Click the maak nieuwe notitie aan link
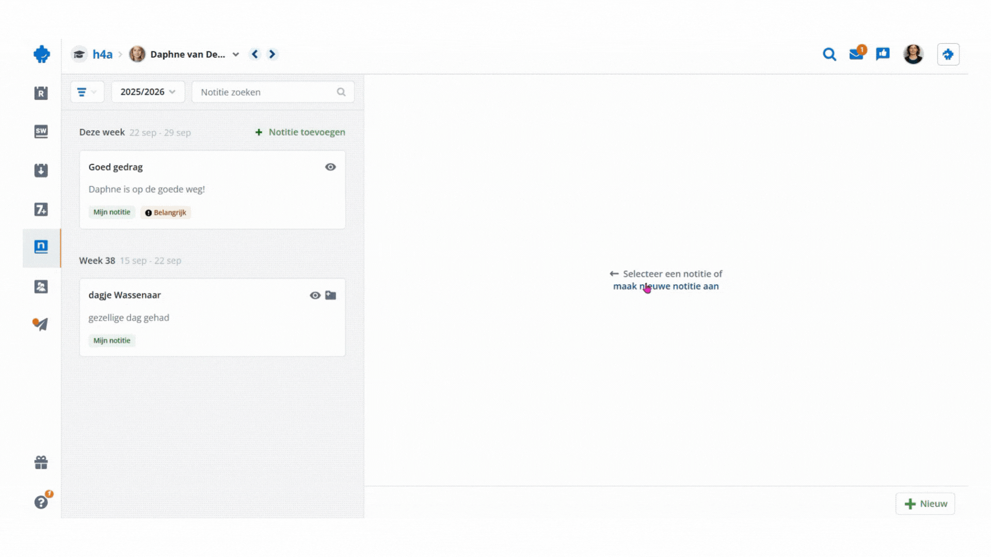 click(x=665, y=286)
